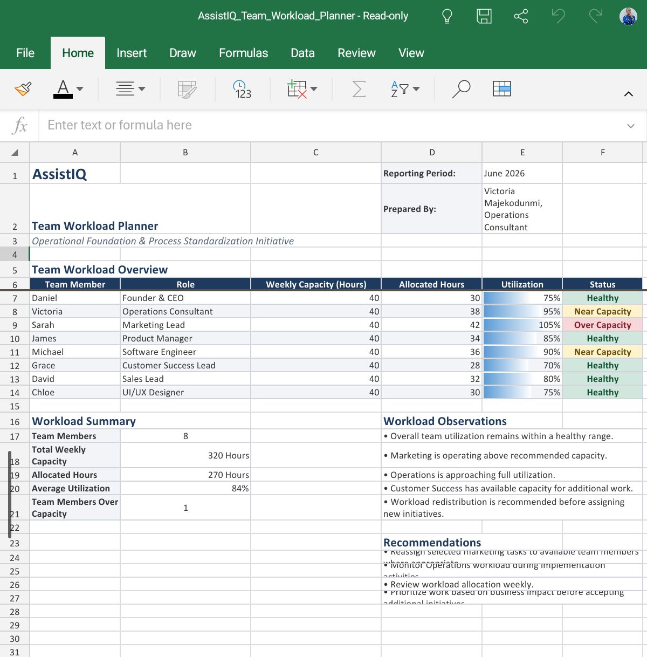Click the 'Healthy' status for Daniel
Screen dimensions: 647x657
tap(602, 298)
